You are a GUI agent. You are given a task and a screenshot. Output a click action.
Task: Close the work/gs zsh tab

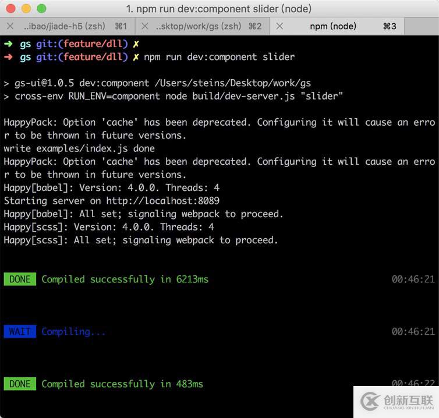[145, 26]
